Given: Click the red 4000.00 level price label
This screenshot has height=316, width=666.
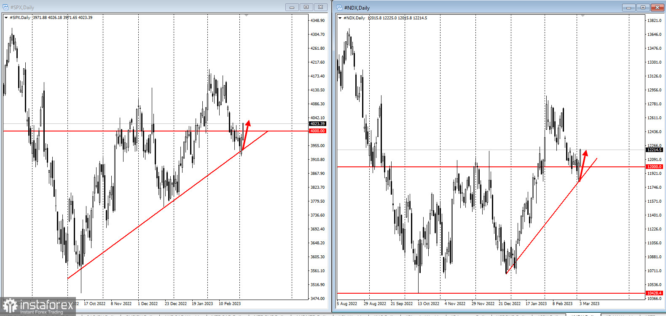Looking at the screenshot, I should [317, 131].
